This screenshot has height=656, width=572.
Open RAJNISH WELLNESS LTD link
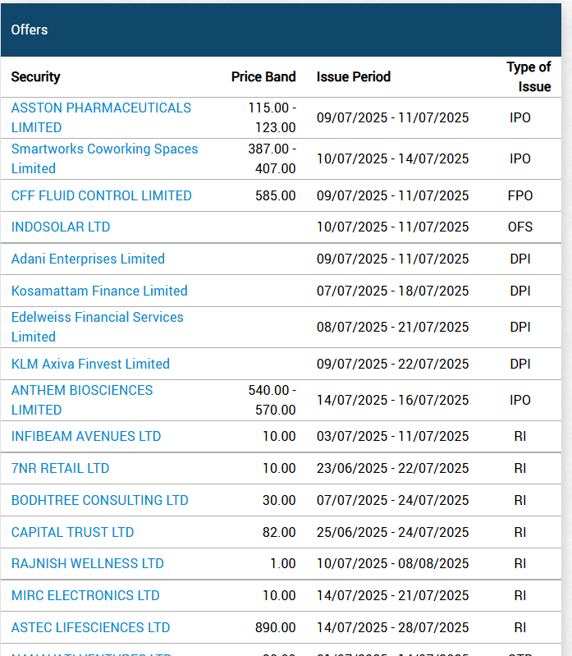pyautogui.click(x=87, y=563)
